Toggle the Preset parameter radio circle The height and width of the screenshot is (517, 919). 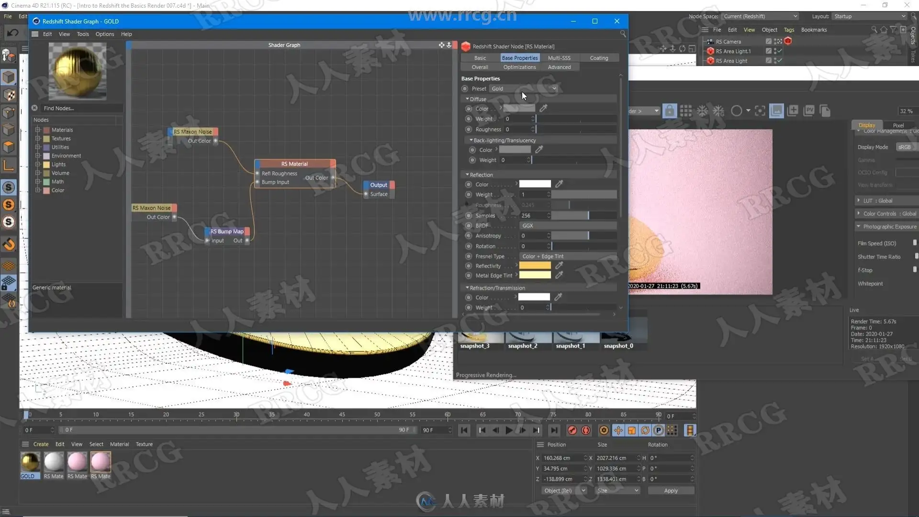click(465, 89)
